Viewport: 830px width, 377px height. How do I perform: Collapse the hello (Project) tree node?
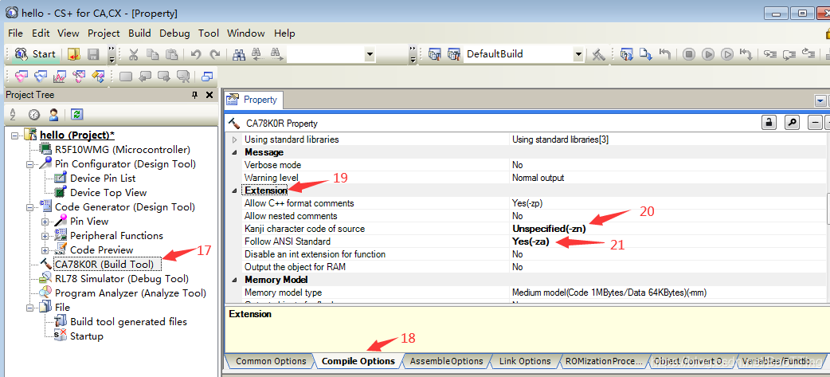pyautogui.click(x=14, y=135)
